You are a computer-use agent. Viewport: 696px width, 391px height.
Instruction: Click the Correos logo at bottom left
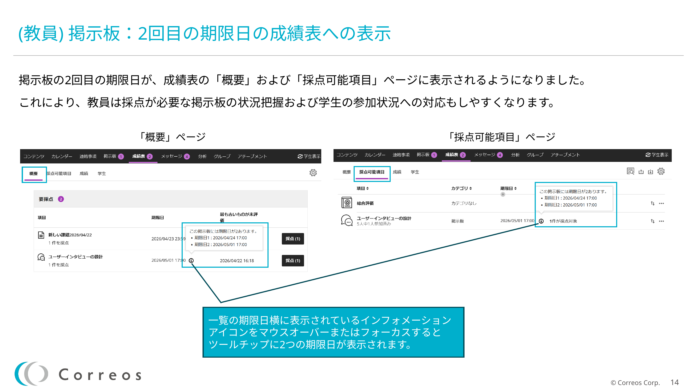(78, 374)
